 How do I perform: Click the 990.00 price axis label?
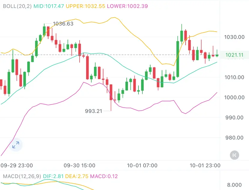(234, 118)
